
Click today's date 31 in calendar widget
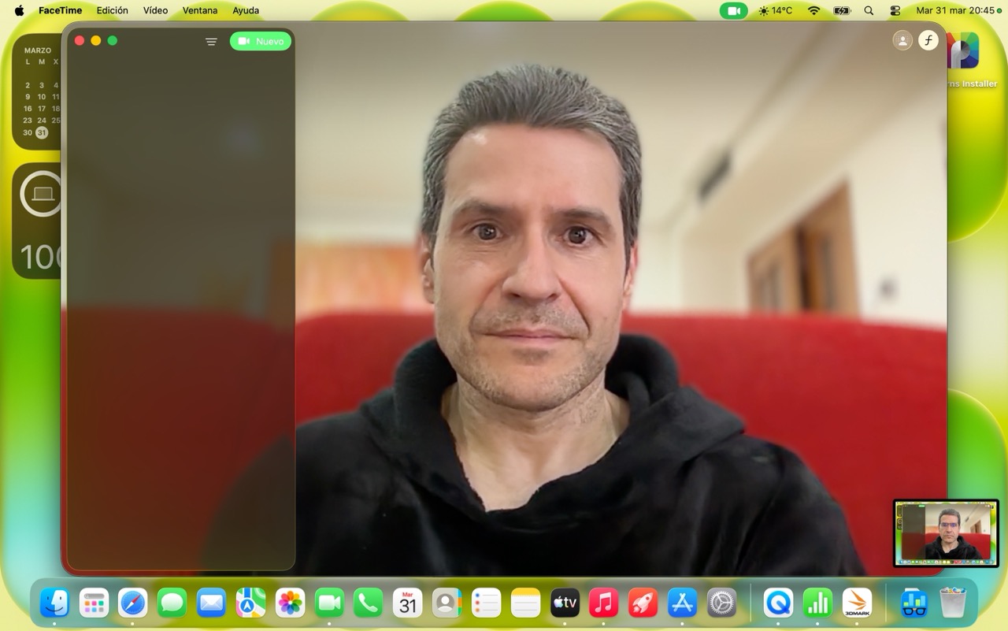tap(42, 132)
